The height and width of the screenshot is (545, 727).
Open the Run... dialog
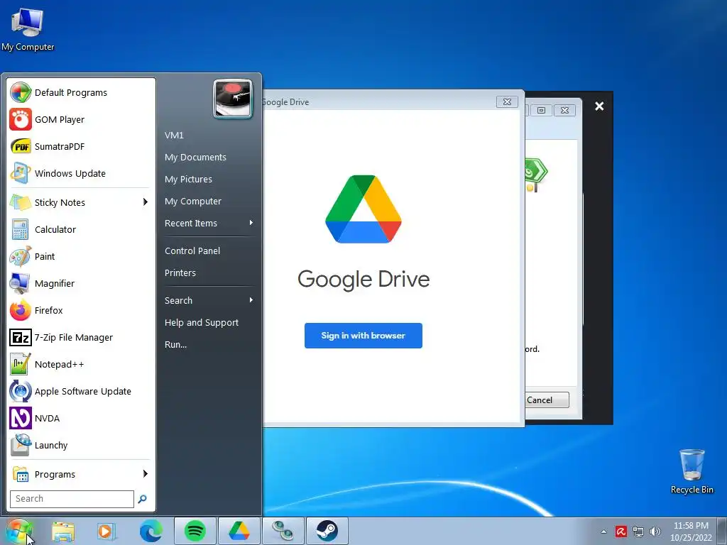(176, 344)
